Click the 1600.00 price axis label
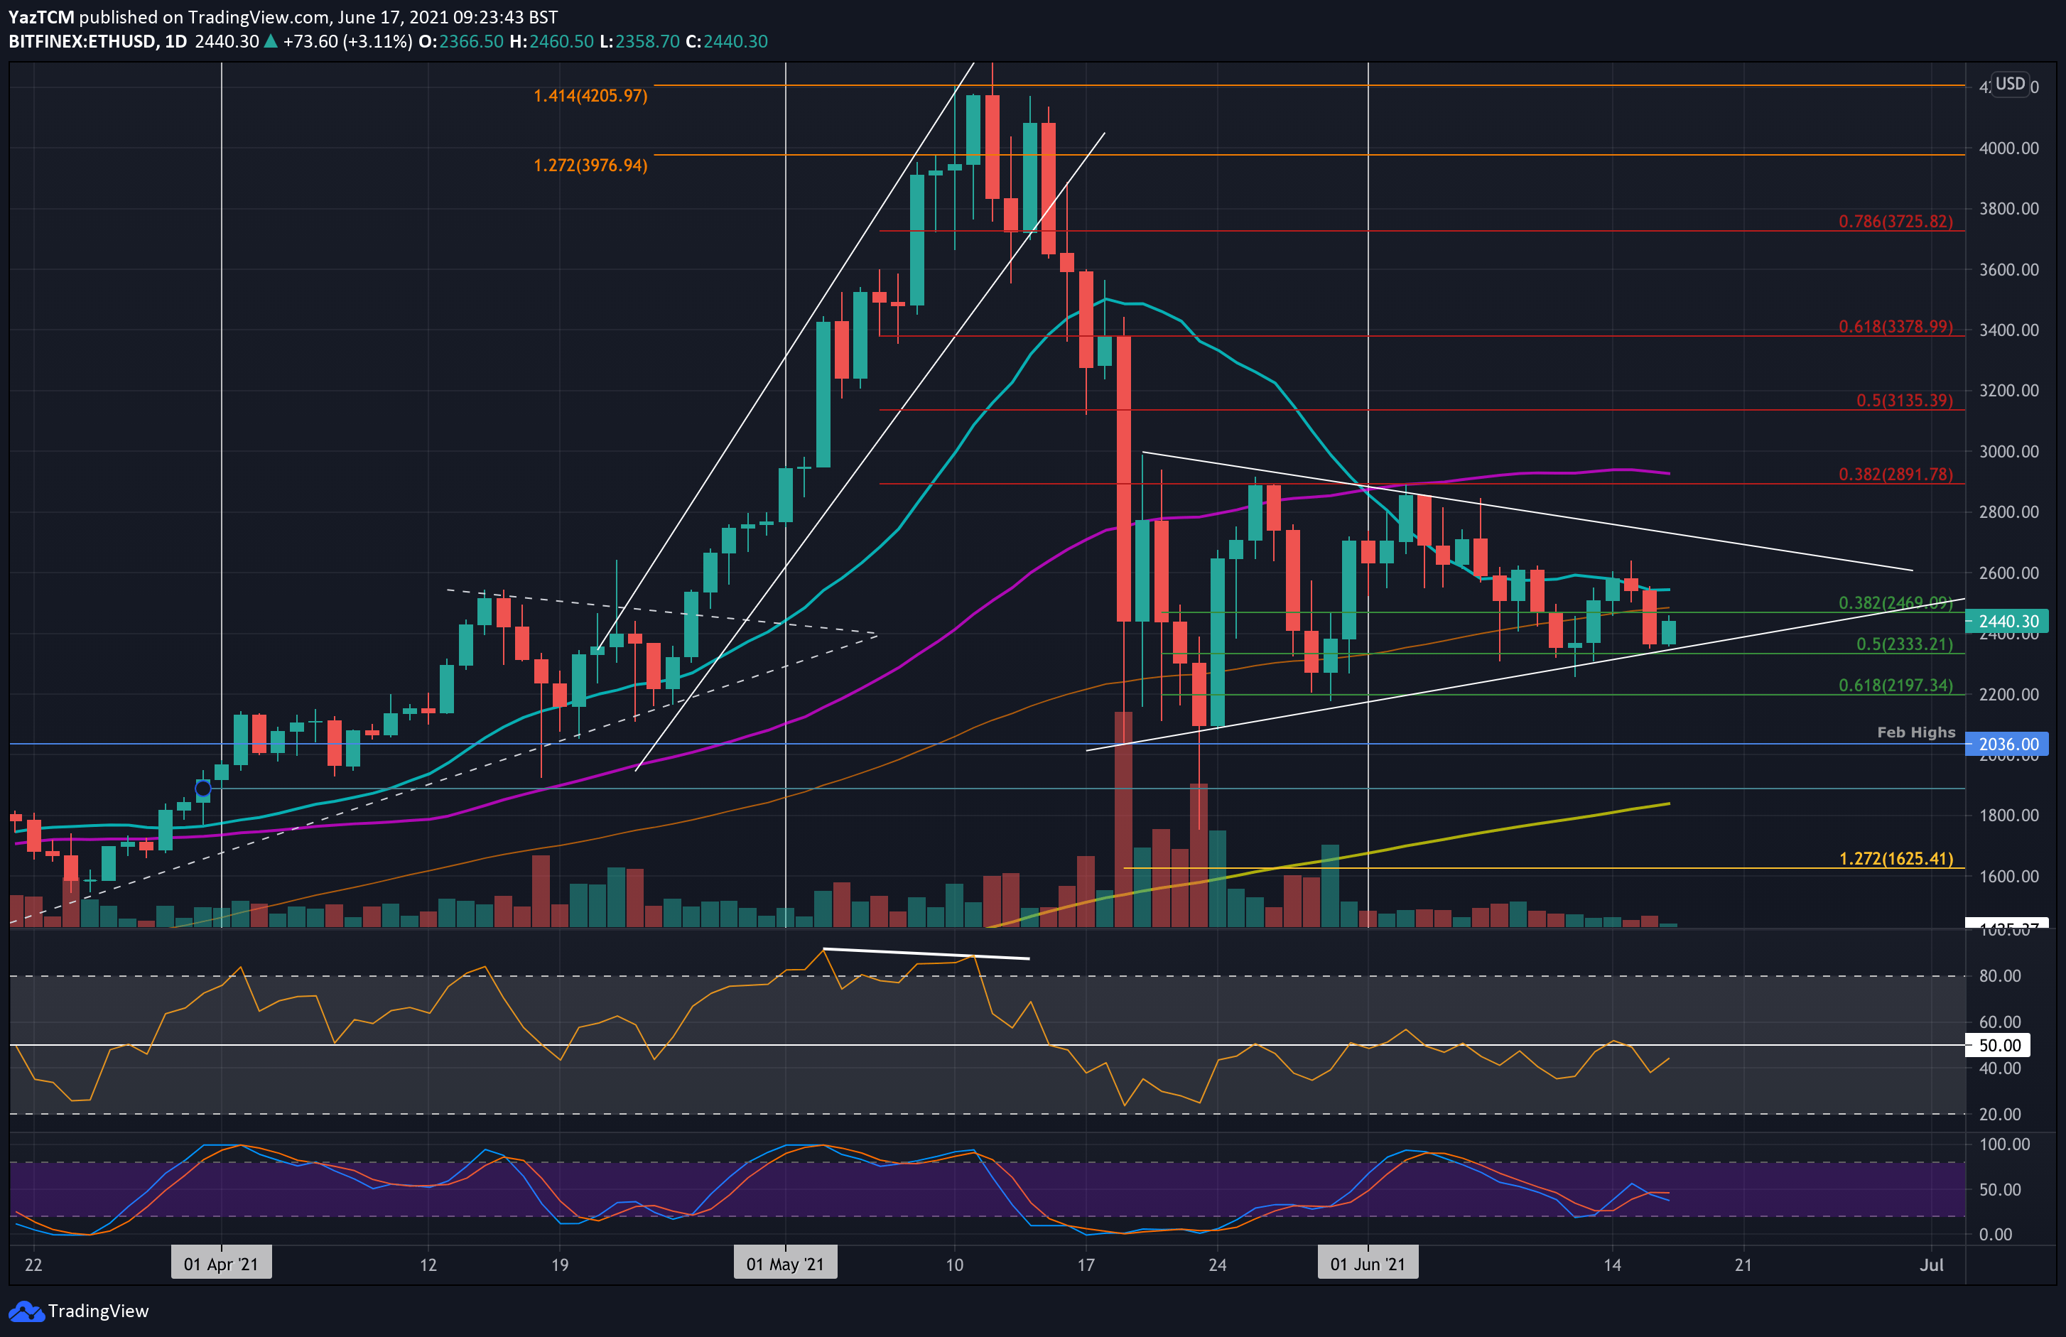Image resolution: width=2066 pixels, height=1337 pixels. point(2008,876)
